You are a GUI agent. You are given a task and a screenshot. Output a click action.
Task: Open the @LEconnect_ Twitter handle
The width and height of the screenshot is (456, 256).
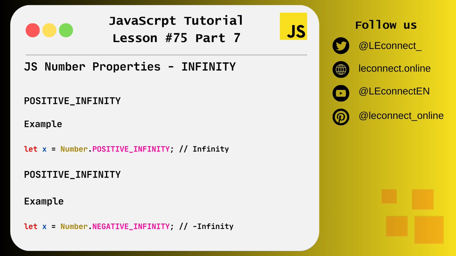click(x=390, y=46)
